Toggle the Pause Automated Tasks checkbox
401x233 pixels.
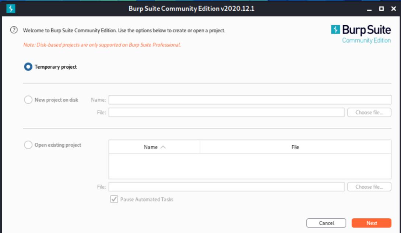[x=114, y=200]
